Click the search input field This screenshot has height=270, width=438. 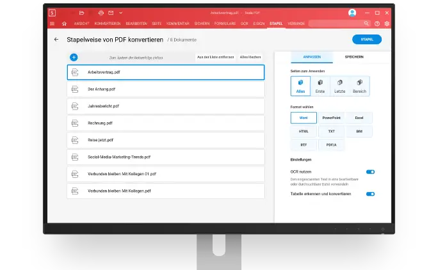pos(337,24)
